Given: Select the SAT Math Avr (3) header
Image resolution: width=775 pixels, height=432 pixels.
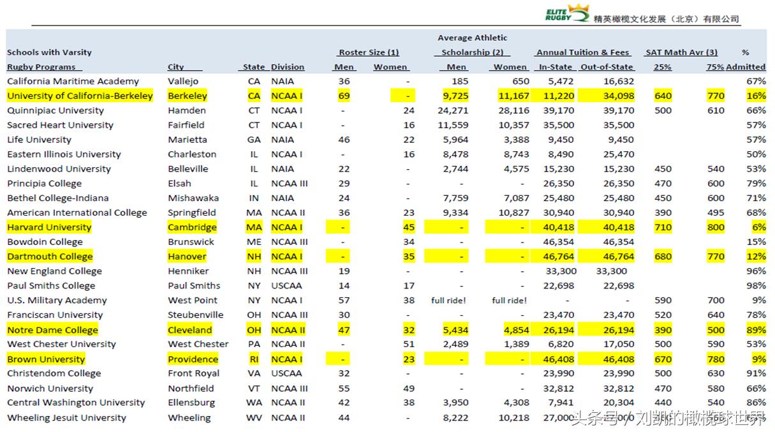Looking at the screenshot, I should click(x=681, y=52).
